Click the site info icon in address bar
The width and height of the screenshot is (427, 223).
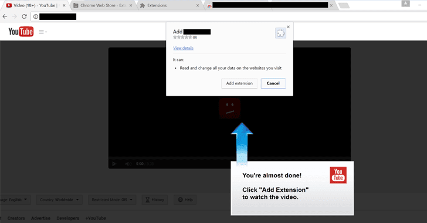pos(36,16)
